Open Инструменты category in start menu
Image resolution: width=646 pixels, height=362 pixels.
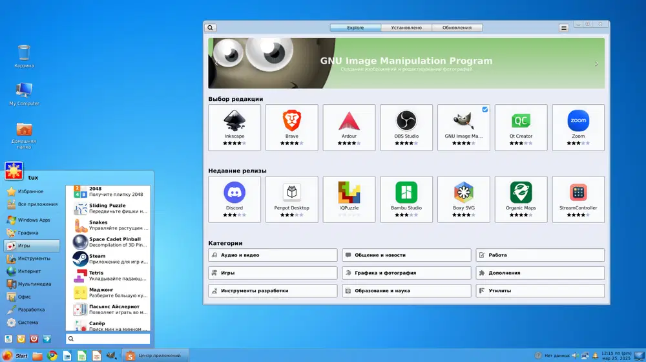tap(32, 258)
